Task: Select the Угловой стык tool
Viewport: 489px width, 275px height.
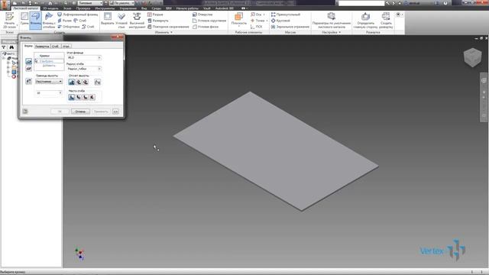Action: click(x=121, y=21)
